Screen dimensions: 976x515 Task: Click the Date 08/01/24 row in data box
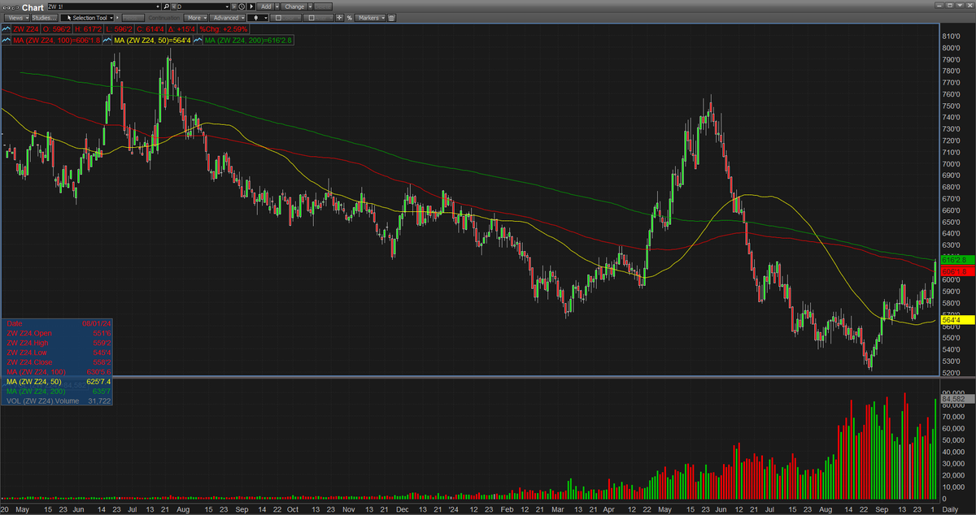57,322
